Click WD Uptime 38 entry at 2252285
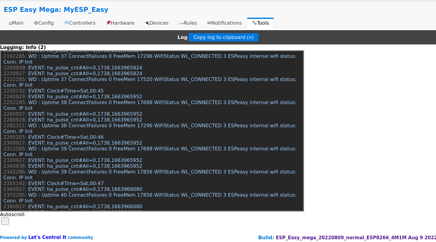This screenshot has height=242, width=436. coord(150,105)
